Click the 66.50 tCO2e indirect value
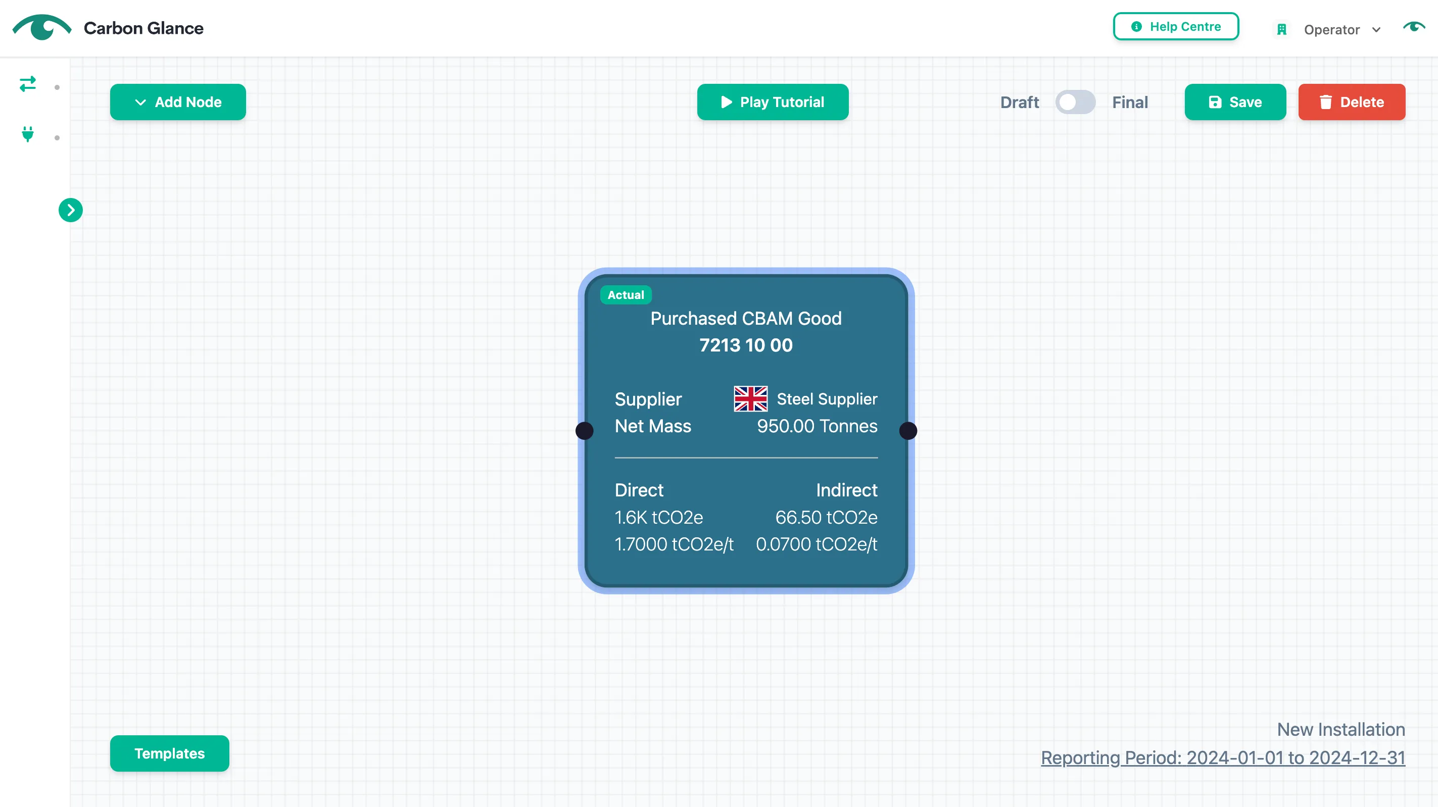This screenshot has height=807, width=1438. coord(826,517)
